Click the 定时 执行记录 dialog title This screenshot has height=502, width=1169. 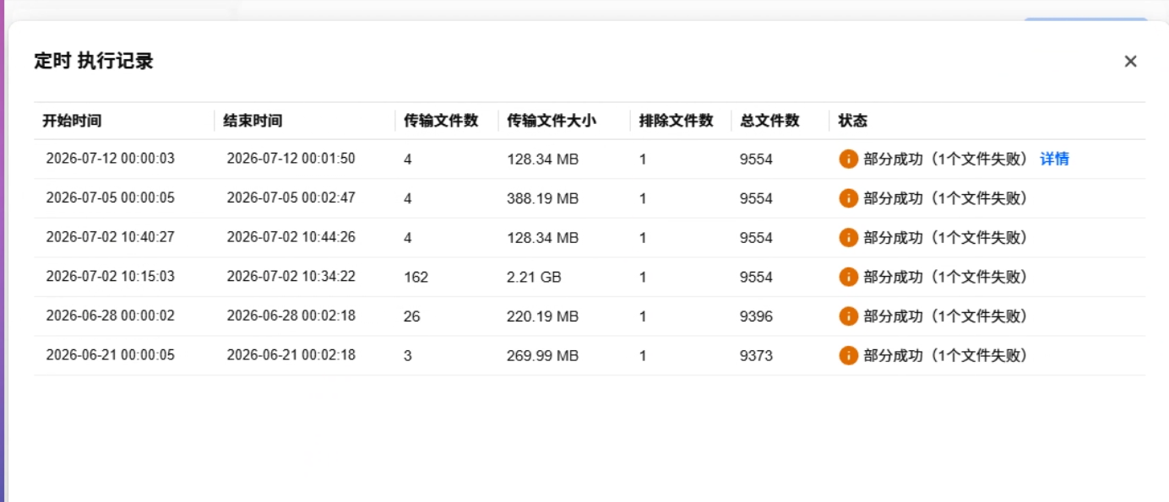click(x=94, y=61)
